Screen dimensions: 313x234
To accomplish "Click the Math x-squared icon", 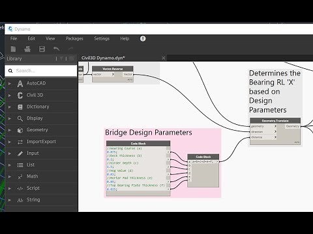I will [20, 177].
